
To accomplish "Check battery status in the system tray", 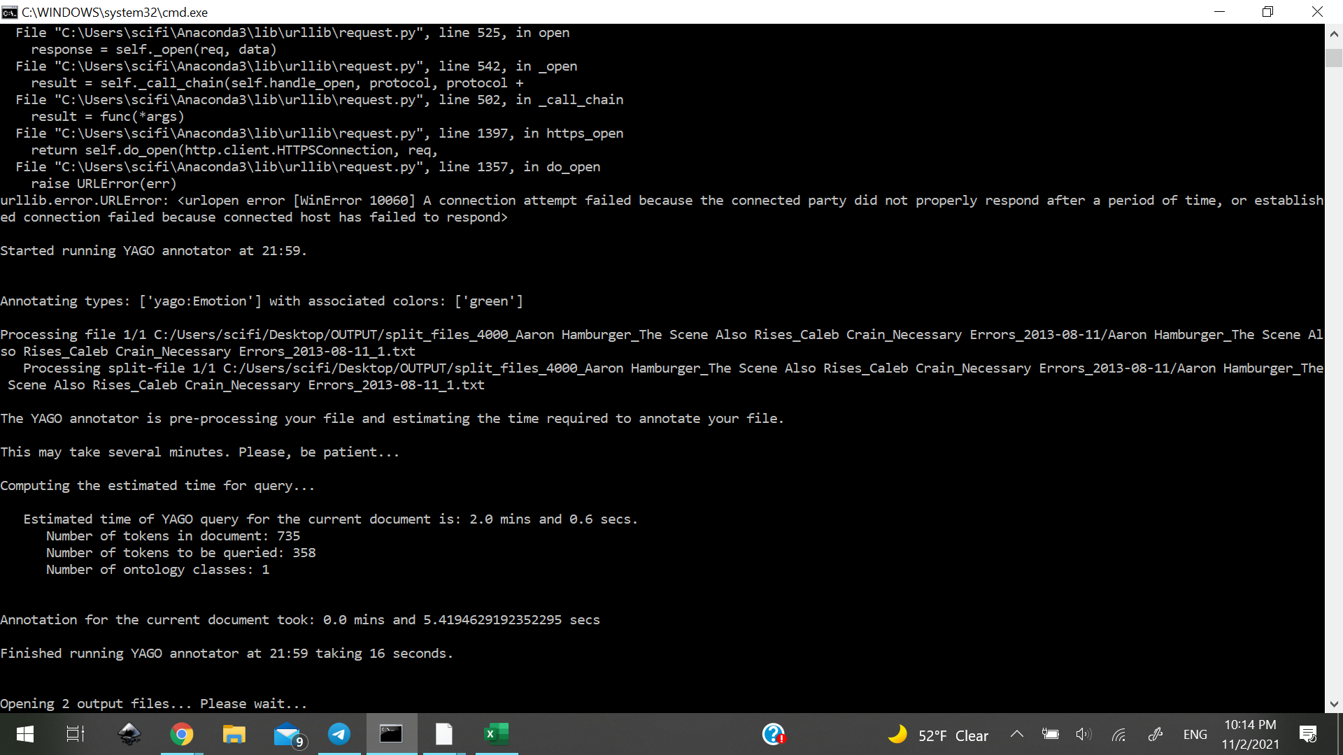I will pos(1051,734).
